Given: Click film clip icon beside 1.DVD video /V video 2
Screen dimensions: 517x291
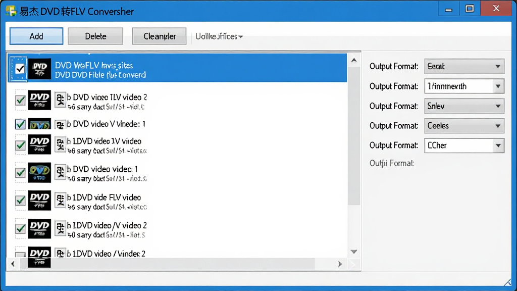Looking at the screenshot, I should [60, 228].
